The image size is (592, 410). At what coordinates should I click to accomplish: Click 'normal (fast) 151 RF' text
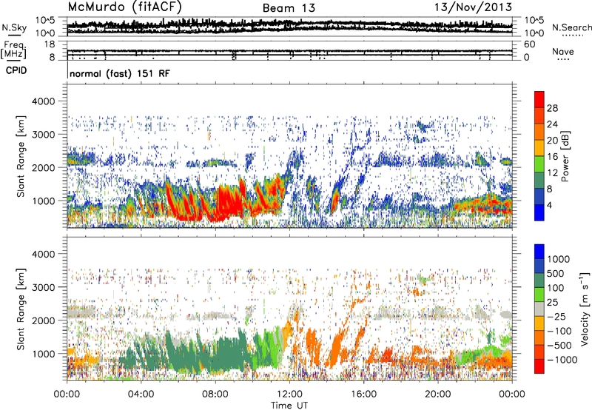pyautogui.click(x=120, y=73)
